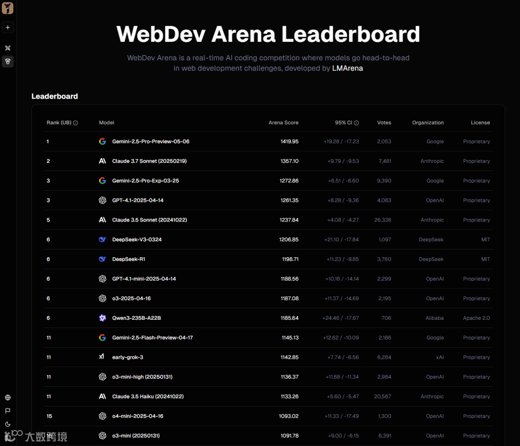Click the info icon next to Rank (UB)
This screenshot has width=520, height=446.
pos(75,123)
